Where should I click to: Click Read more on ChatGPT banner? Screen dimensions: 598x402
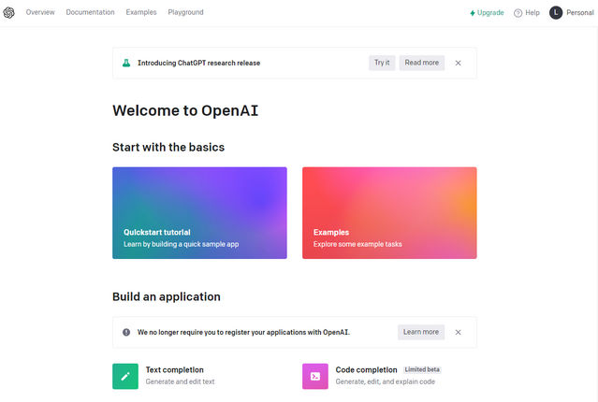click(x=422, y=63)
